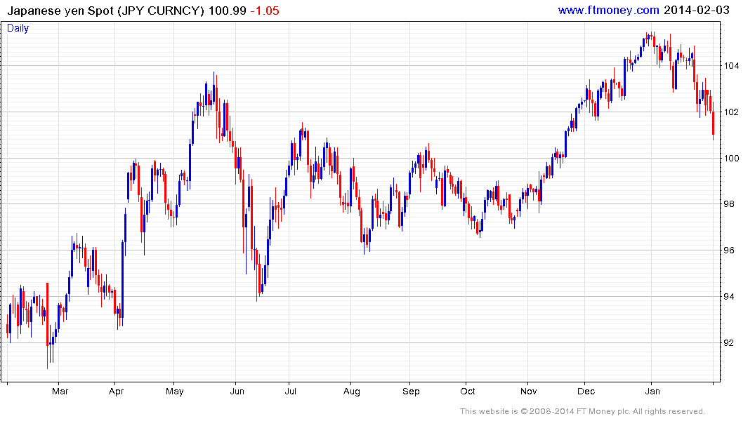Screen dimensions: 755x421
Task: Click the 96 price axis label
Action: tap(729, 250)
